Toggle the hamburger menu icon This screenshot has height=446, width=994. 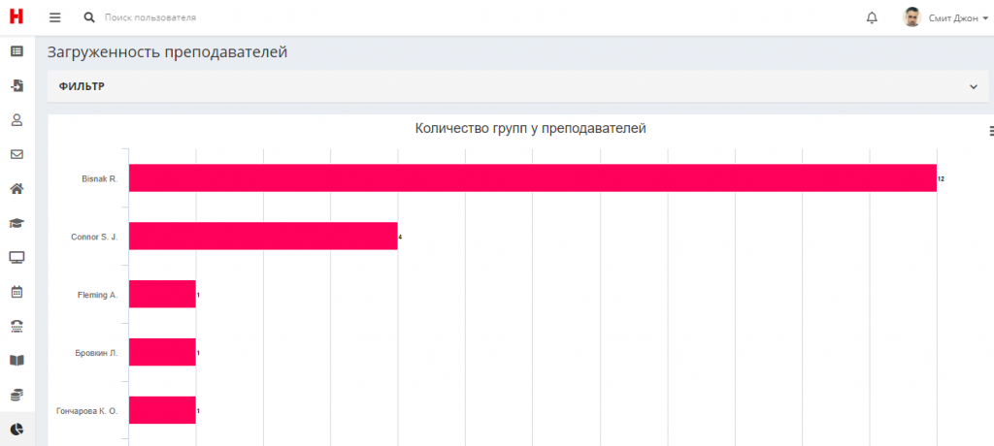click(55, 17)
